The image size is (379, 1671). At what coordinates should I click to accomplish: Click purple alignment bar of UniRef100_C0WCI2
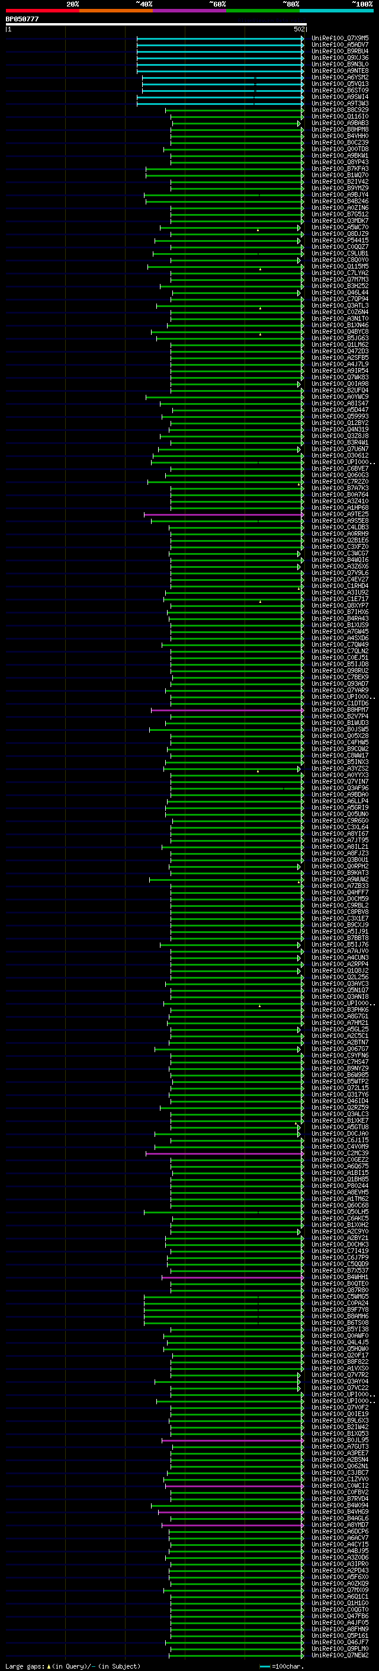tap(234, 1486)
